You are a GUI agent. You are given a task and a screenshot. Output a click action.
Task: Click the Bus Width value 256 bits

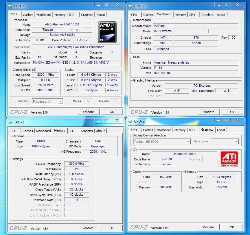[x=222, y=187]
